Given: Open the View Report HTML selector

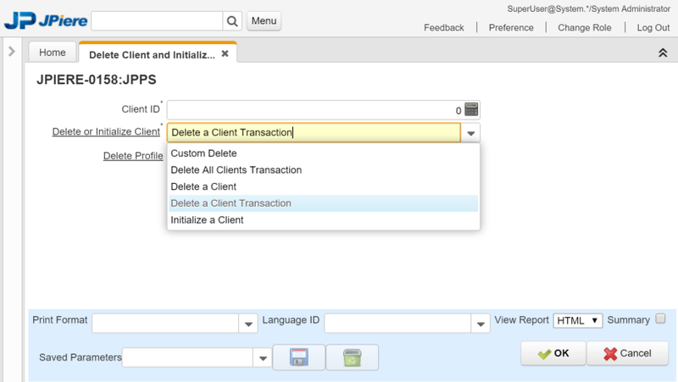Looking at the screenshot, I should point(578,320).
